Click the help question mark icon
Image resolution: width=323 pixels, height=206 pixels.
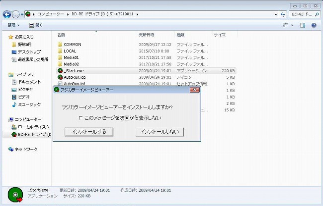(x=314, y=25)
